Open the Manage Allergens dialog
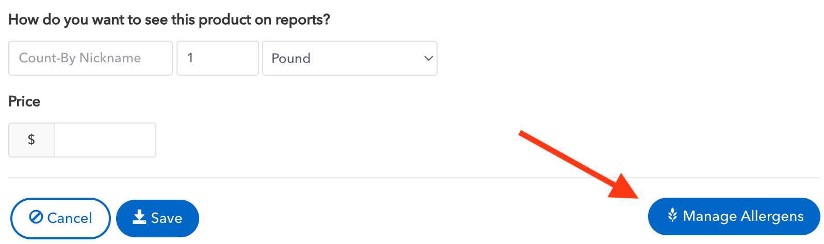This screenshot has height=244, width=824. [733, 216]
